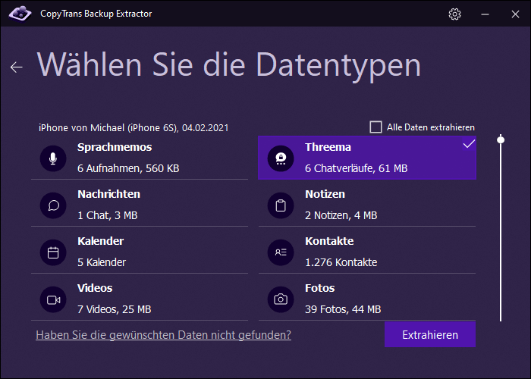This screenshot has width=531, height=379.
Task: Select the Kalender title
Action: [101, 241]
